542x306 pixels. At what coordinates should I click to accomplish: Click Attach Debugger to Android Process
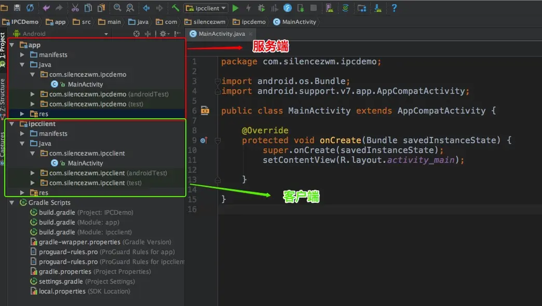pos(301,8)
